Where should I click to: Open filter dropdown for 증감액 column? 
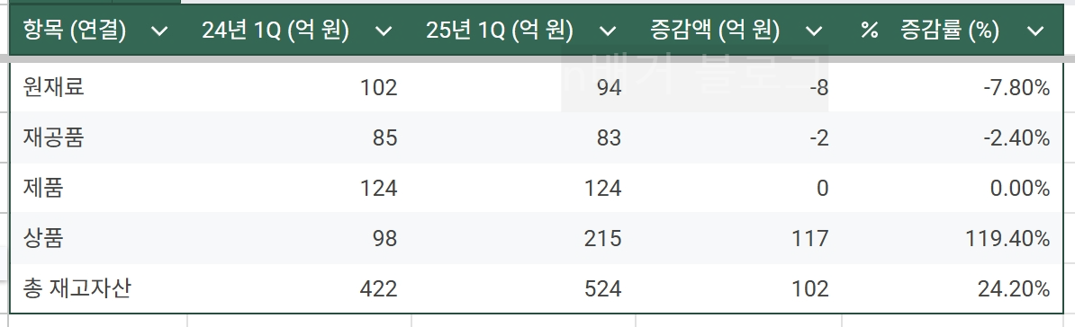814,31
